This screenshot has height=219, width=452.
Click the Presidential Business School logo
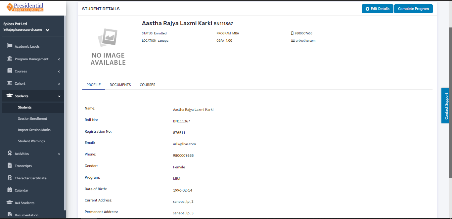click(x=25, y=8)
